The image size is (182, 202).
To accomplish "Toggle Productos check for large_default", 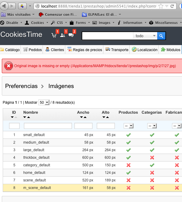I will coord(128,150).
